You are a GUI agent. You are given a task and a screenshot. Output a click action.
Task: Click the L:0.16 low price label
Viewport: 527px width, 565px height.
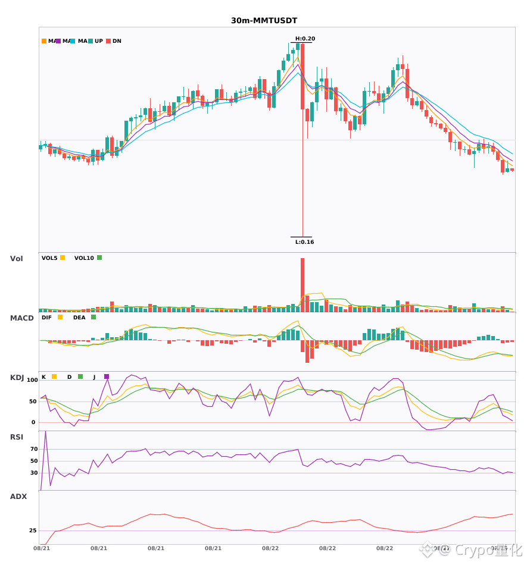tap(305, 242)
